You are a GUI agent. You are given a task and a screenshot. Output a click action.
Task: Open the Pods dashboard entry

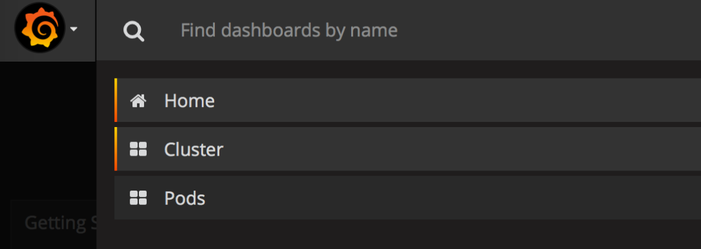pos(408,198)
